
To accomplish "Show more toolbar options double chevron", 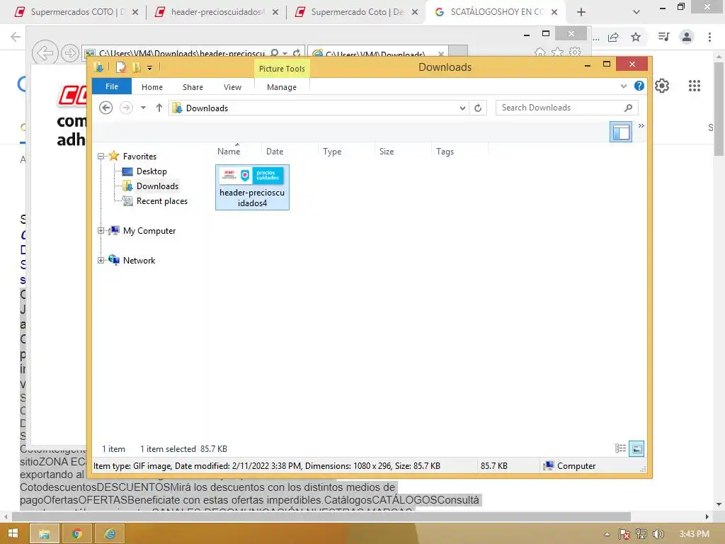I will point(641,126).
